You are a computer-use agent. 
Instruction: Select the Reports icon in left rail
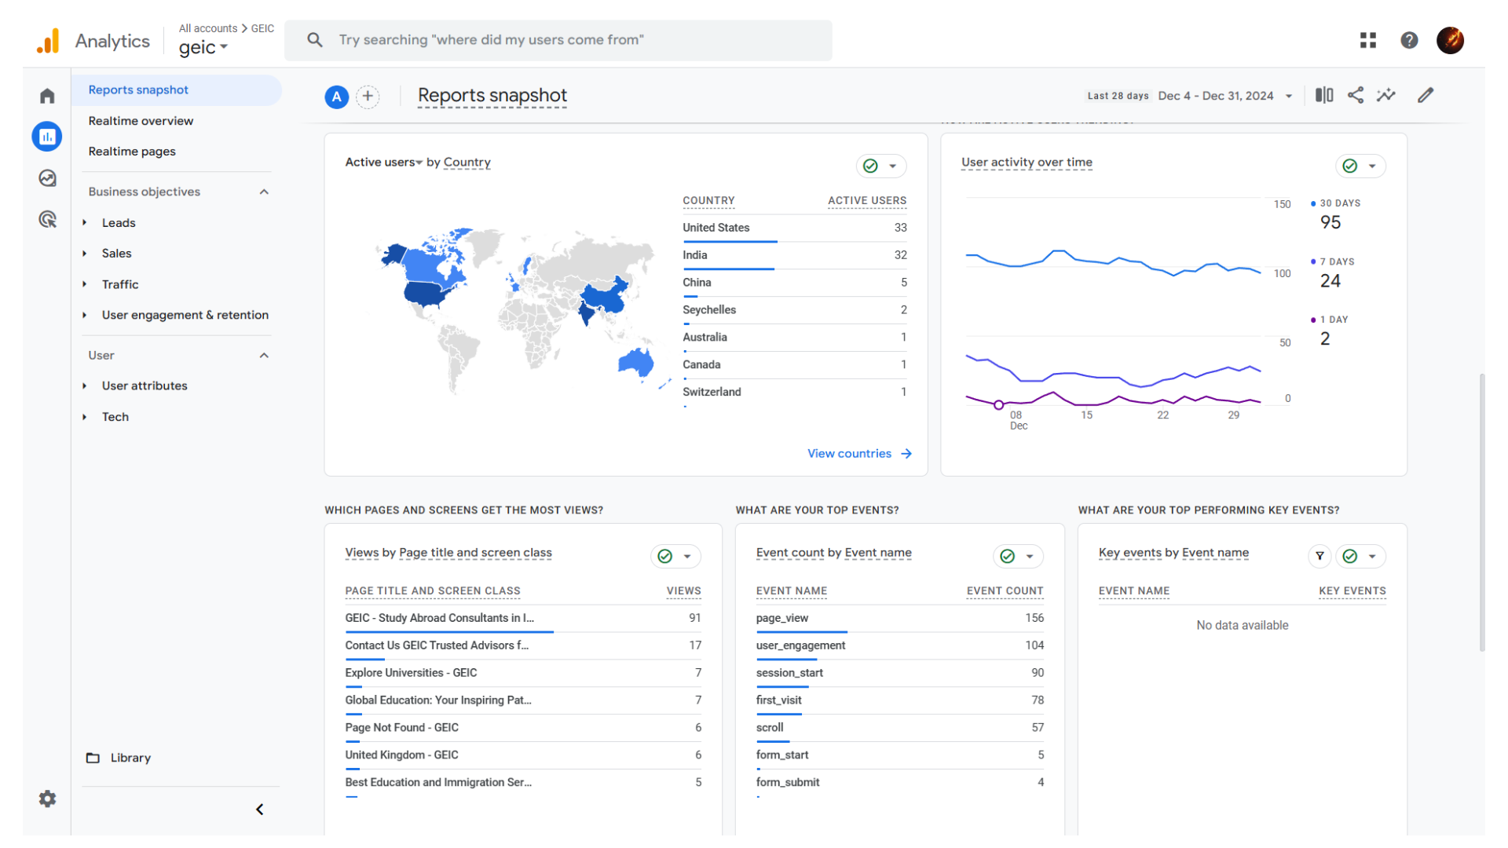(47, 137)
